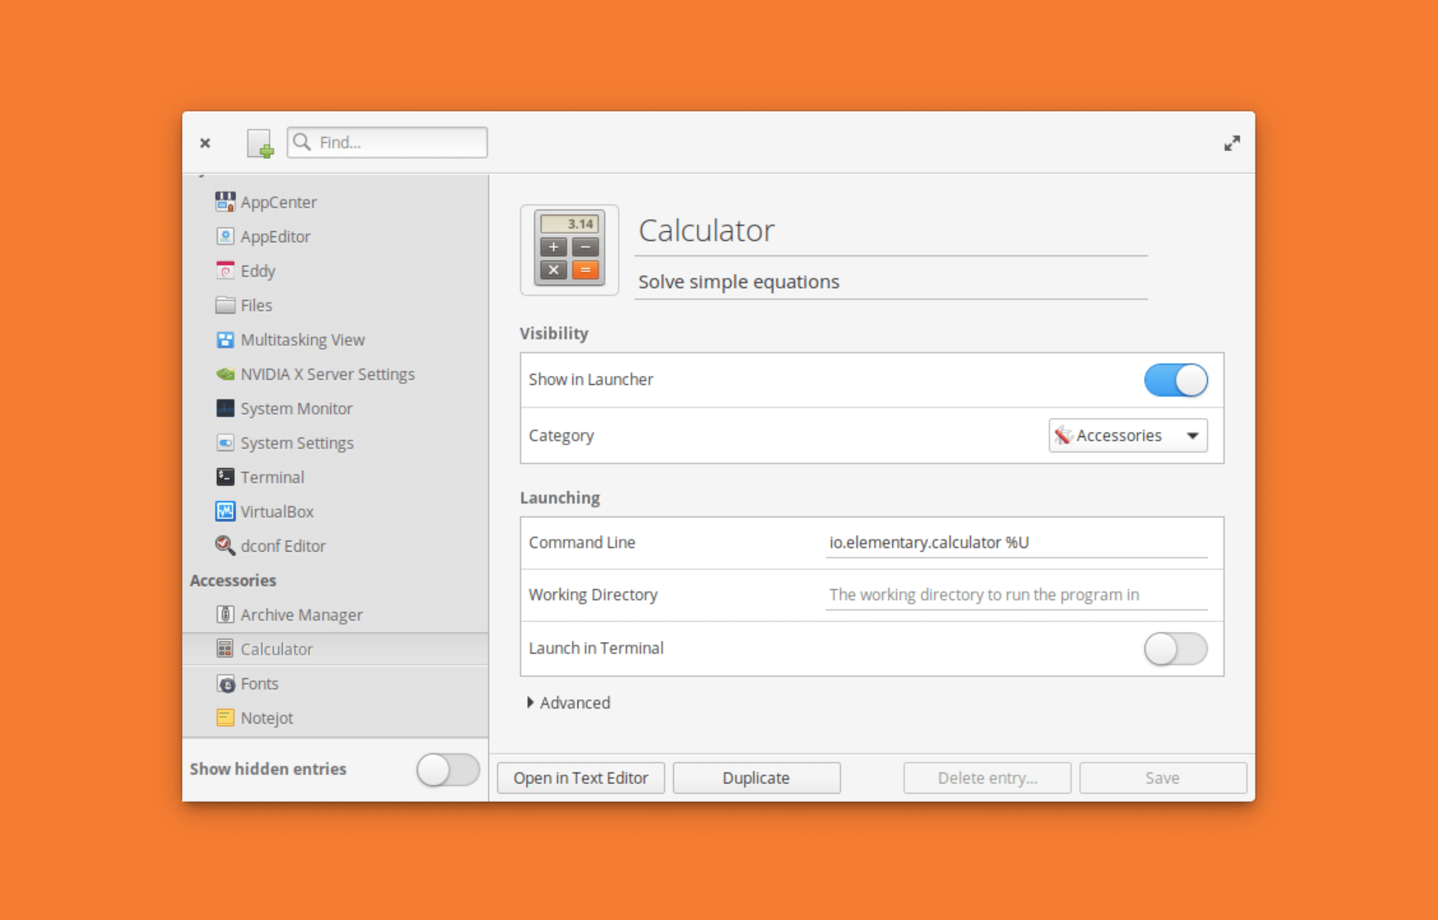
Task: Click the Duplicate button
Action: pos(757,778)
